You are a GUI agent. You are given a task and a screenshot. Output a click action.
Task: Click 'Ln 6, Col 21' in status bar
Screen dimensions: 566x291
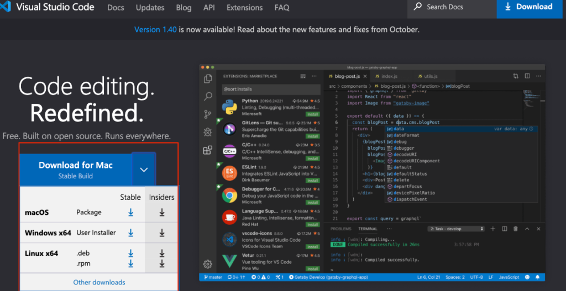[428, 277]
